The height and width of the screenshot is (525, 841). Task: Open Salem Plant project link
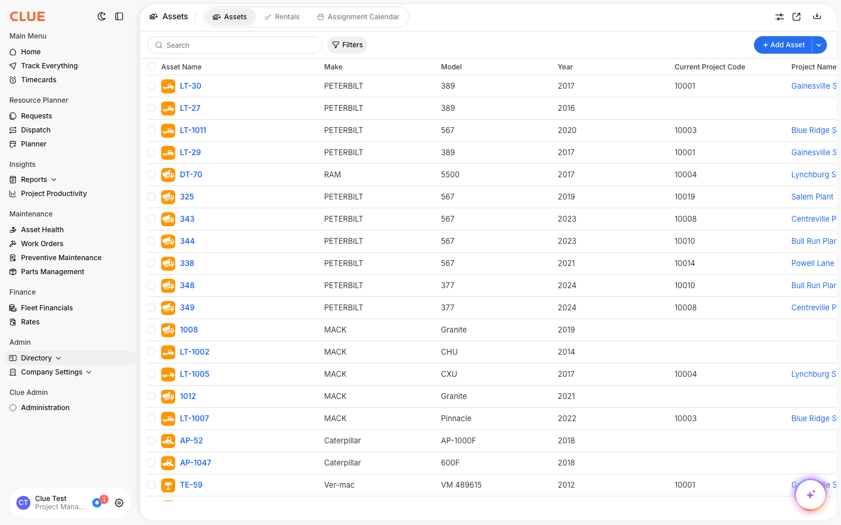812,197
